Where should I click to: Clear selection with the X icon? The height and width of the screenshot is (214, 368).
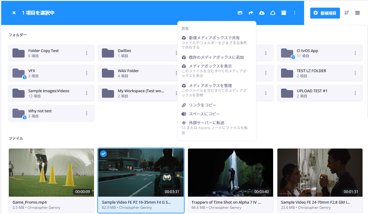tap(14, 13)
